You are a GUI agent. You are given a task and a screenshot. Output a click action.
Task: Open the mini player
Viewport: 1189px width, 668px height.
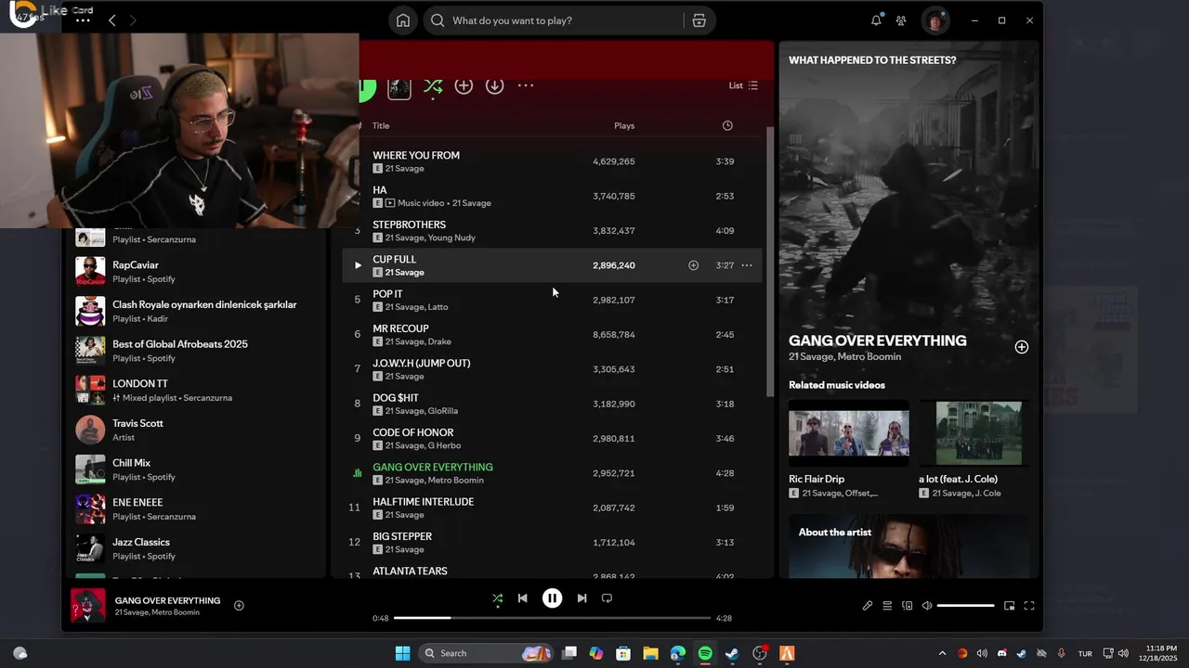click(x=1010, y=606)
